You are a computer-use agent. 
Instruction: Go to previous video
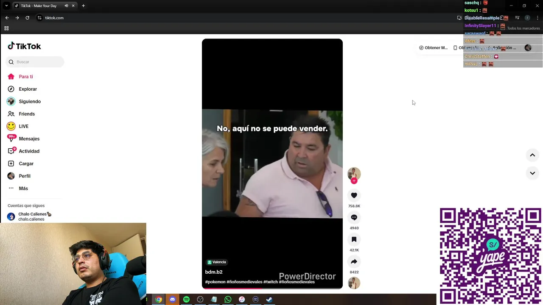[532, 155]
